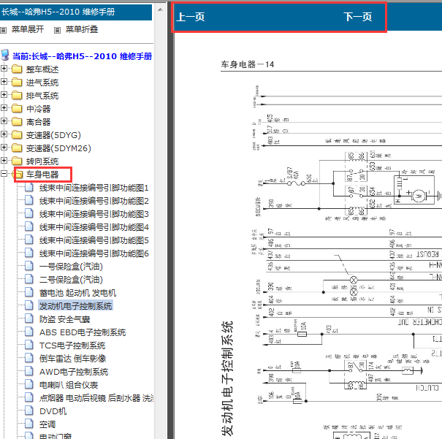This screenshot has width=442, height=439.
Task: Go to previous page 上一页
Action: point(190,17)
